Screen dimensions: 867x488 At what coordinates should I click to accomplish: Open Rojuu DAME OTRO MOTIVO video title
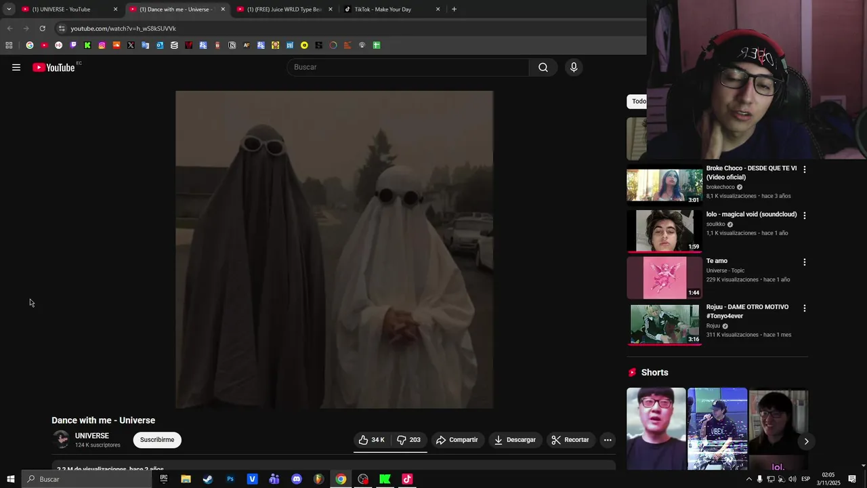coord(748,311)
